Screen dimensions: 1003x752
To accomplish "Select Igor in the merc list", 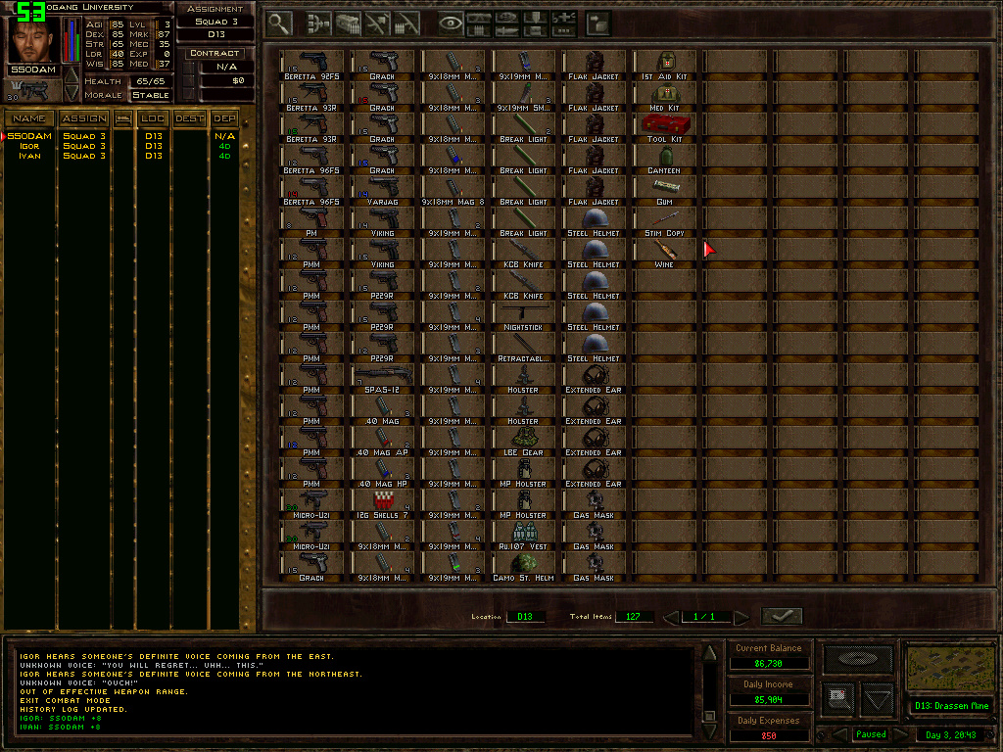I will 29,146.
